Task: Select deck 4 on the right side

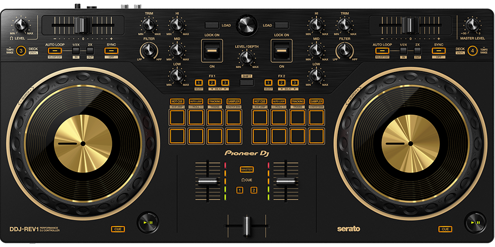Action: (x=473, y=50)
